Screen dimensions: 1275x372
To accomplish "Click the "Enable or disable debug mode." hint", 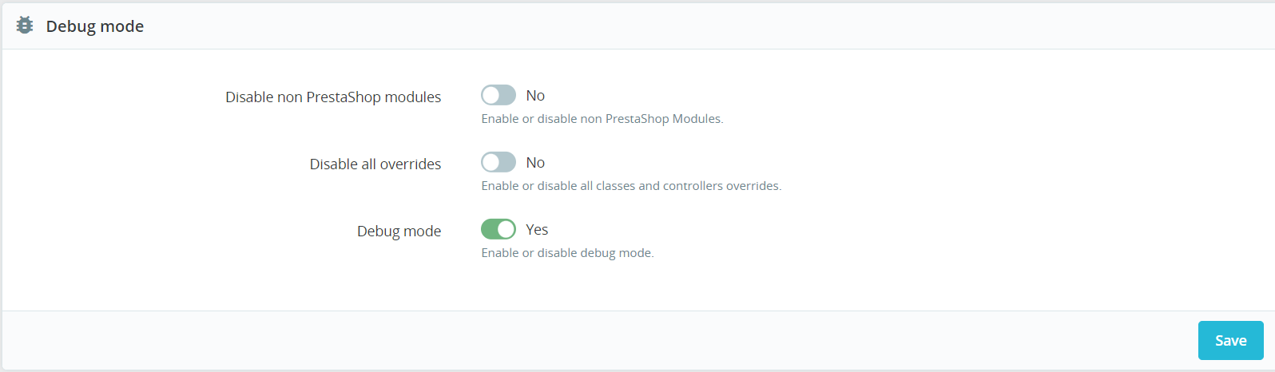I will click(567, 253).
